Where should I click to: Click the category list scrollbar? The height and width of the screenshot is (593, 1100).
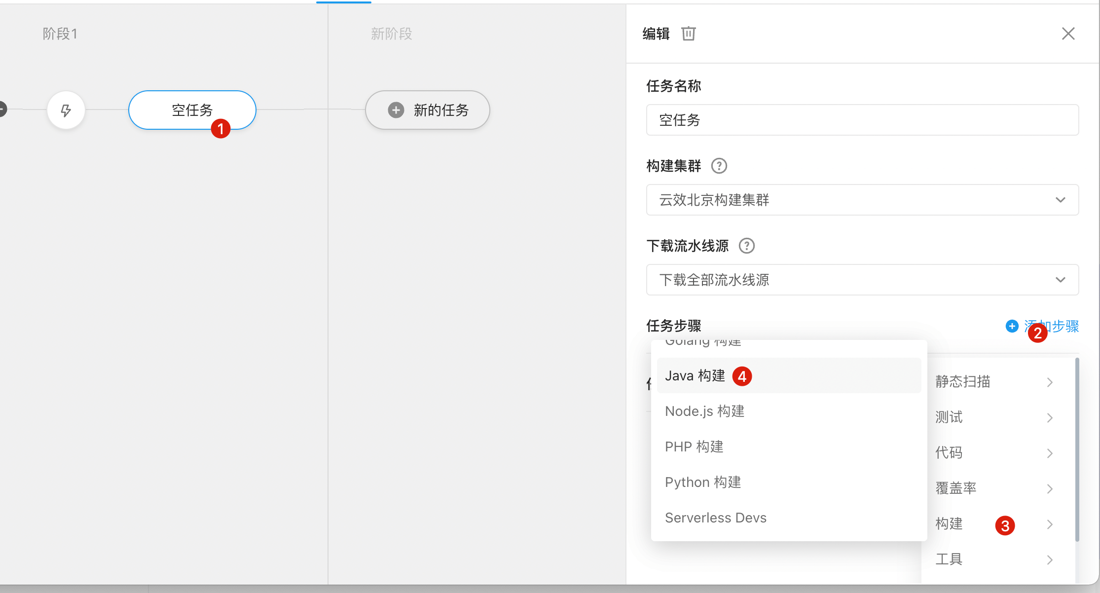[x=1077, y=449]
